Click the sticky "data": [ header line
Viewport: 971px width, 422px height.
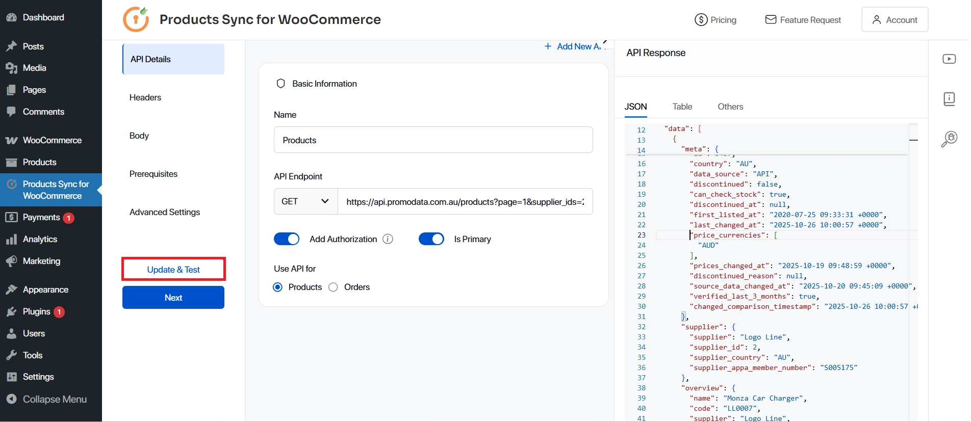pos(683,129)
